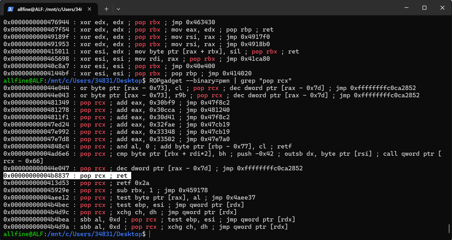This screenshot has height=240, width=452.
Task: Maximize the terminal window
Action: click(424, 8)
